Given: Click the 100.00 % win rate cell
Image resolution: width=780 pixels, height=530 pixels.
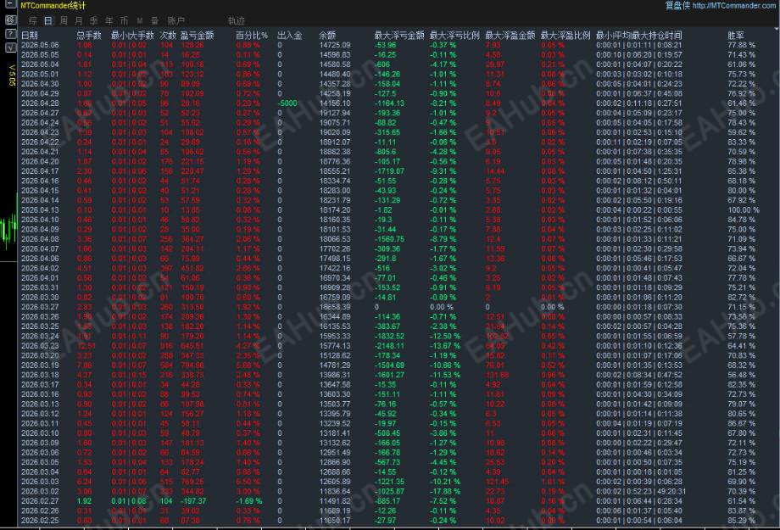Looking at the screenshot, I should click(744, 210).
